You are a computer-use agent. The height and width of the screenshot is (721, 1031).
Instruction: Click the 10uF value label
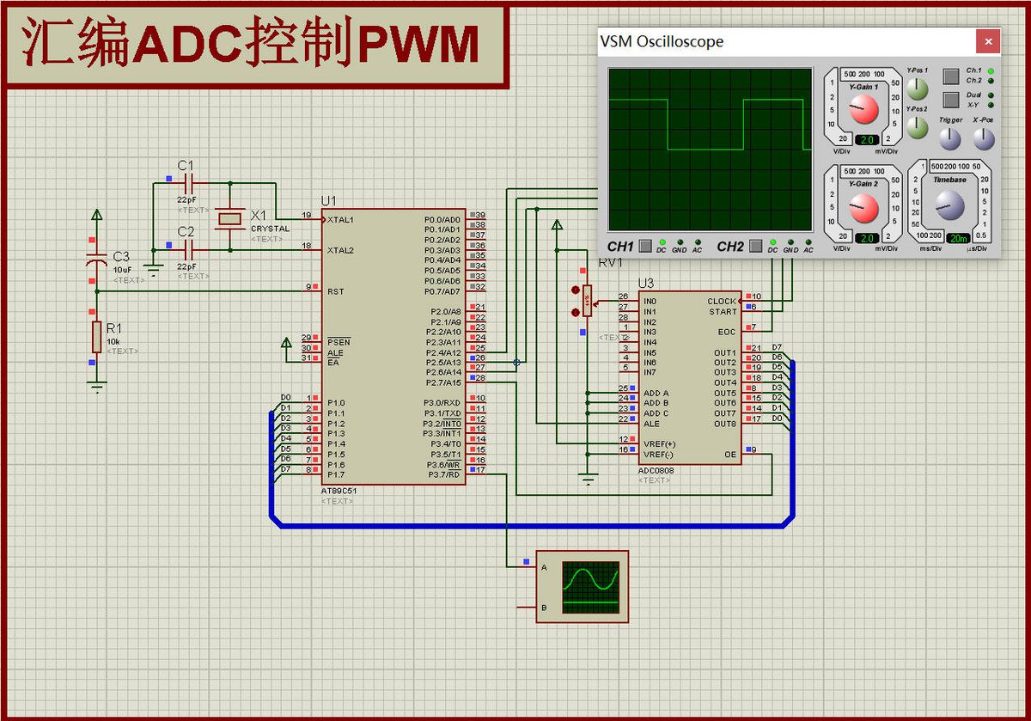point(124,269)
